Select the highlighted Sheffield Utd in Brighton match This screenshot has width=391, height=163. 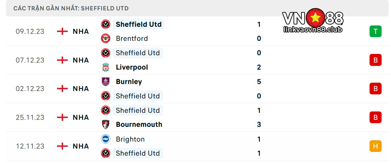(x=137, y=153)
